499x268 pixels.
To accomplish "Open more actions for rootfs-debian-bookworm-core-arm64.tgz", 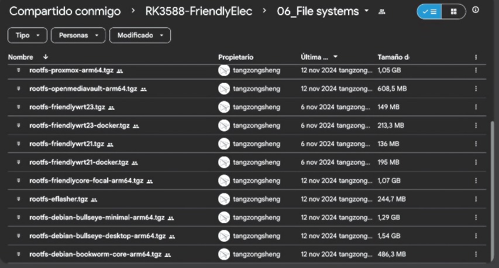I will point(476,255).
